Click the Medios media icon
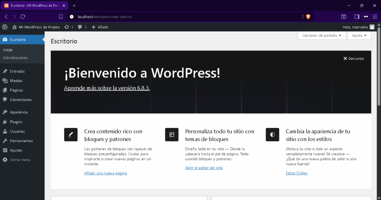 pos(5,81)
